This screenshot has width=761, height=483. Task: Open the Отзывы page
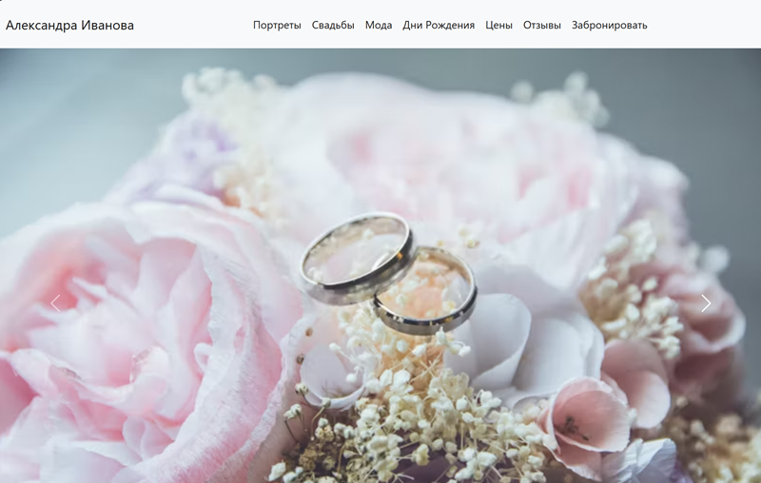coord(542,26)
